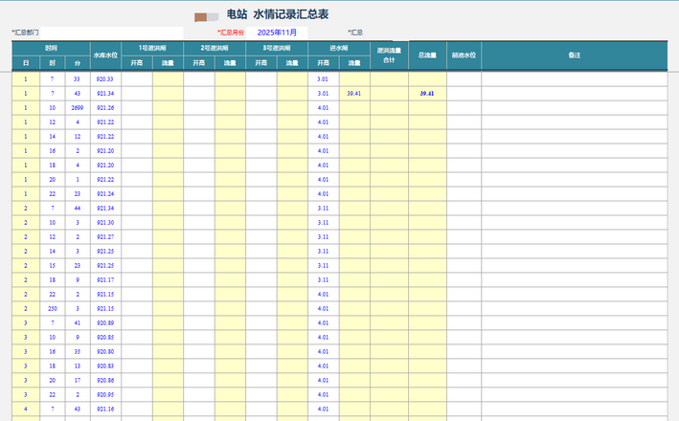The image size is (679, 421).
Task: Select the water level cell 921.16
Action: coord(105,410)
